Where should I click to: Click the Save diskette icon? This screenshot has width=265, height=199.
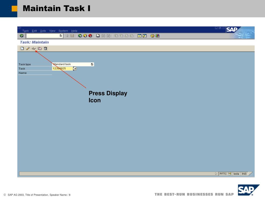(x=72, y=36)
